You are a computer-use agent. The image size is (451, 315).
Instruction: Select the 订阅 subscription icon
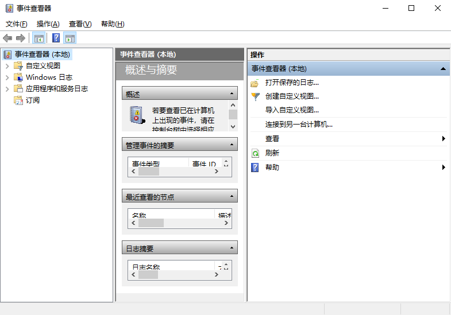(18, 100)
